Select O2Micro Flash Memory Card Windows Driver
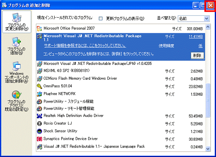This screenshot has height=157, width=216. [x=121, y=78]
